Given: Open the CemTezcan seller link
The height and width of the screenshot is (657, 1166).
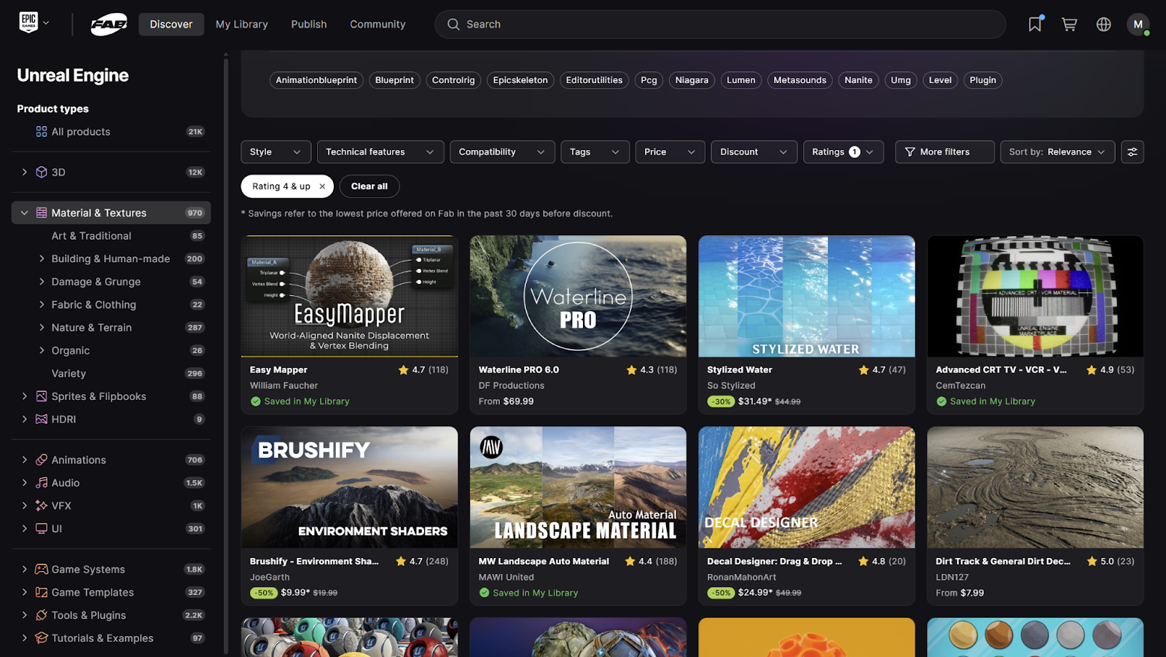Looking at the screenshot, I should [x=960, y=386].
